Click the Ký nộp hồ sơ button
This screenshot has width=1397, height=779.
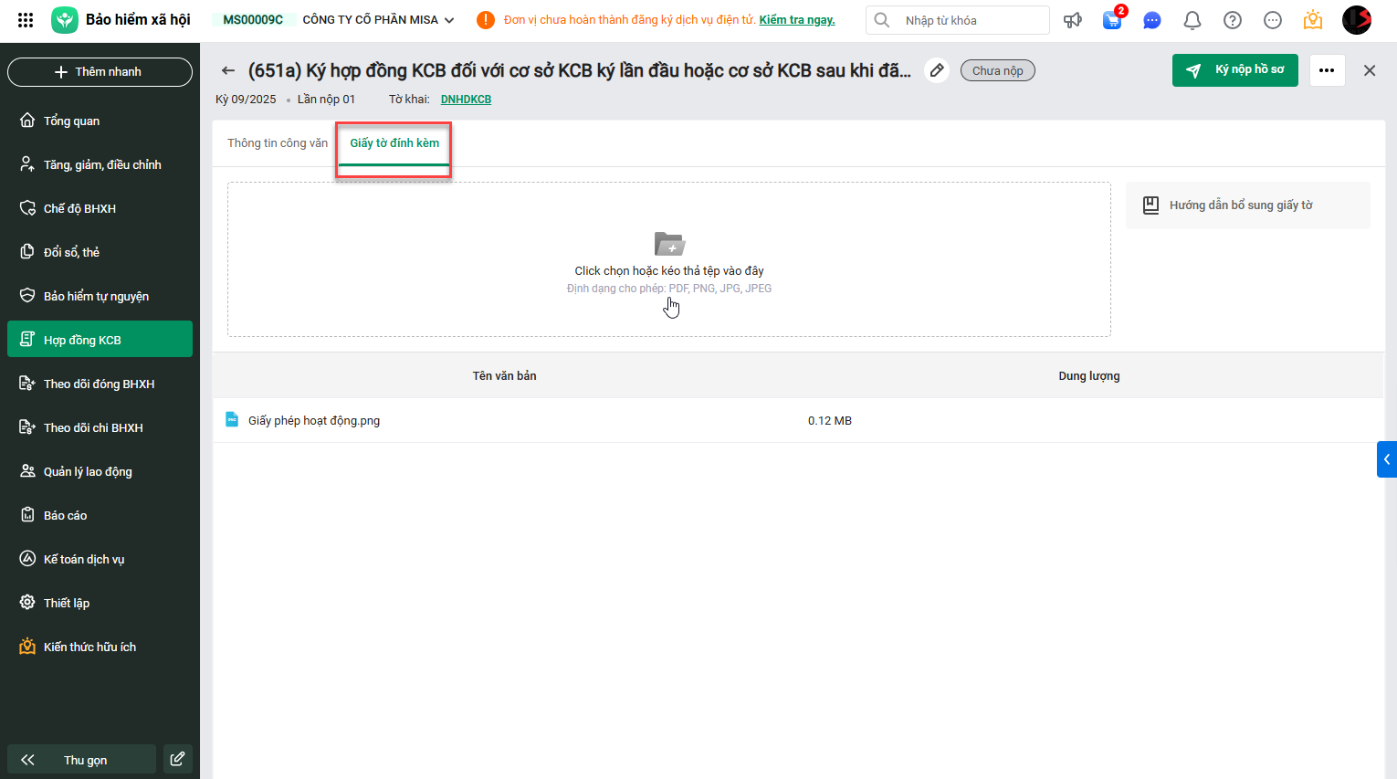[1235, 70]
